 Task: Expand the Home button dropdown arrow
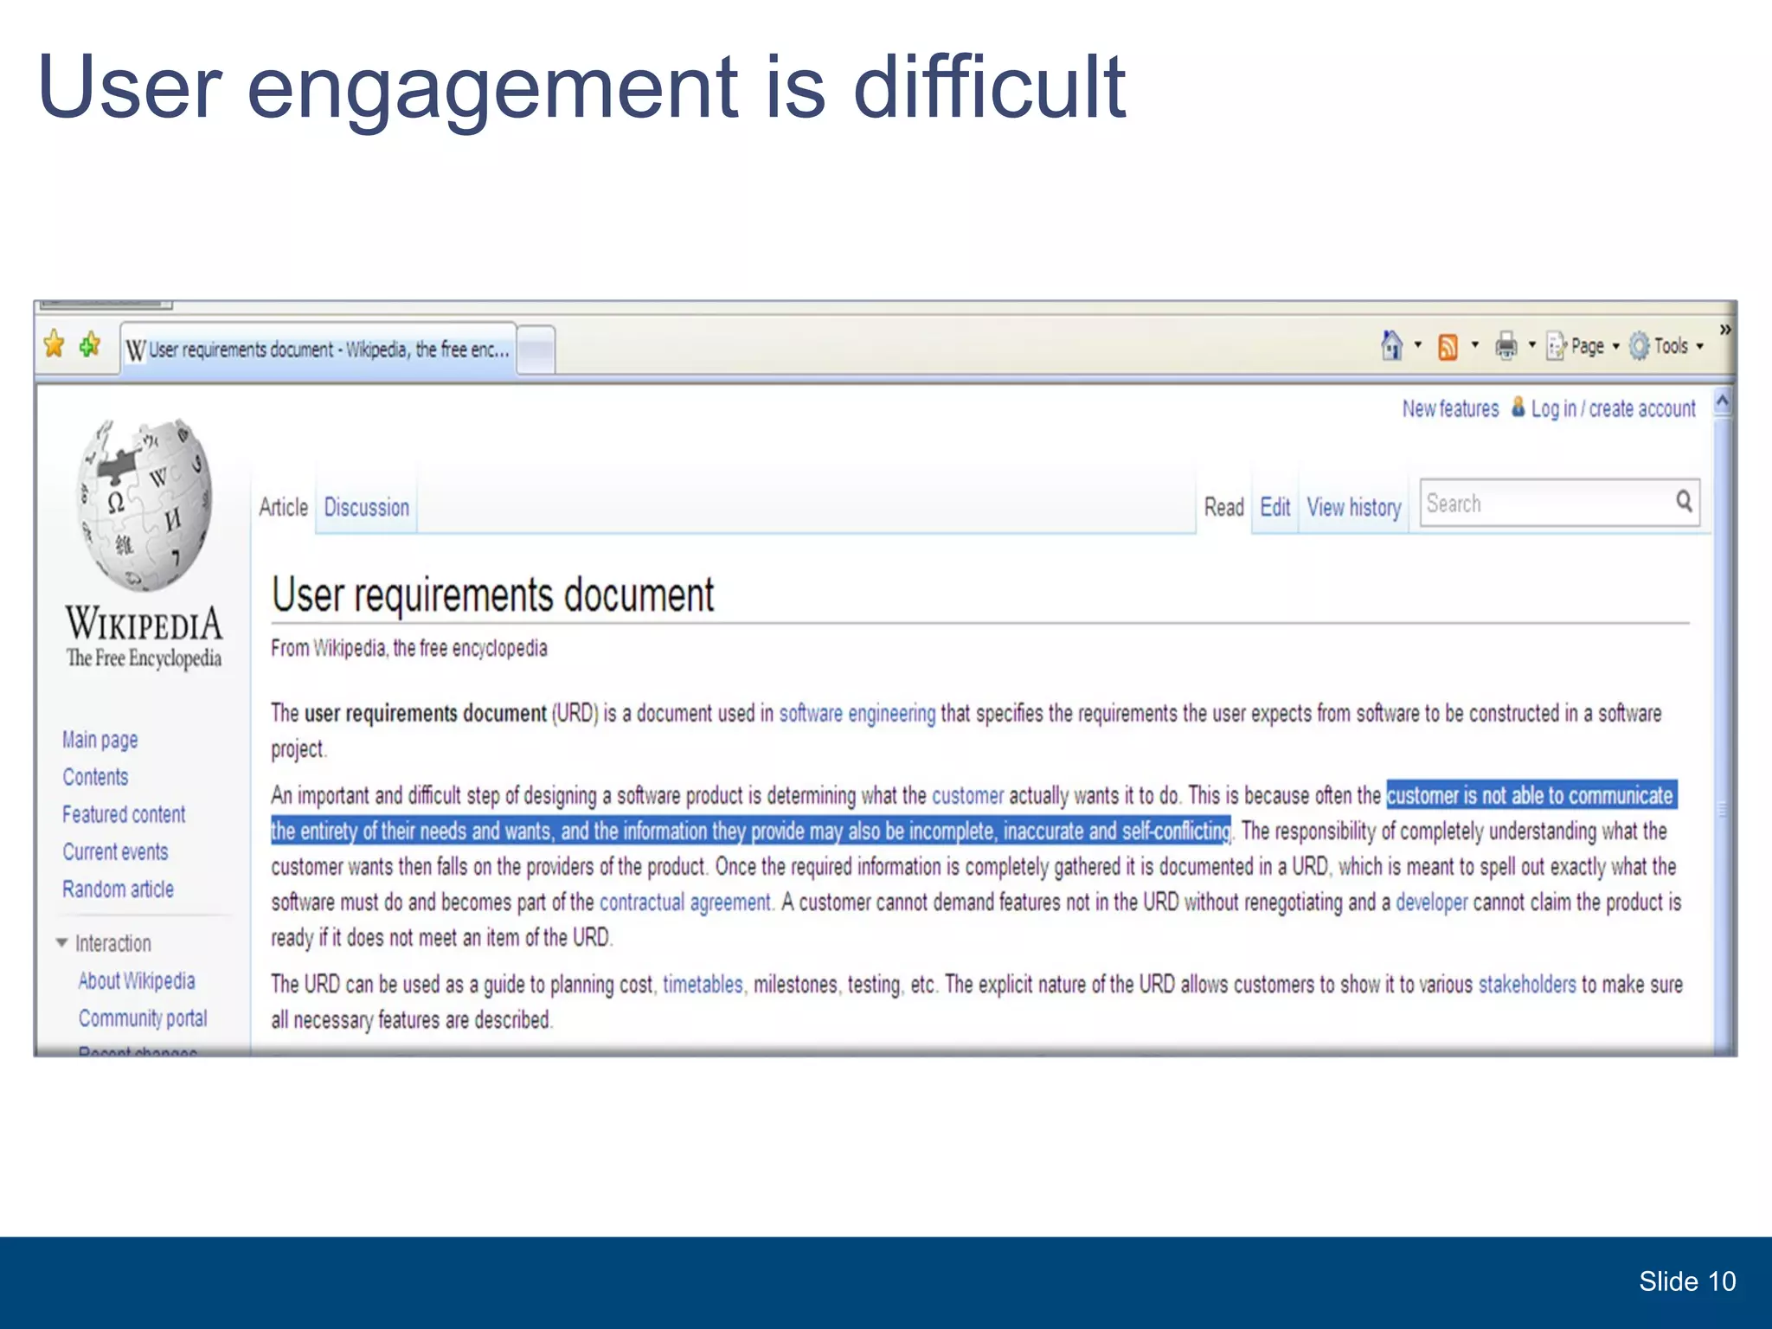click(x=1417, y=345)
